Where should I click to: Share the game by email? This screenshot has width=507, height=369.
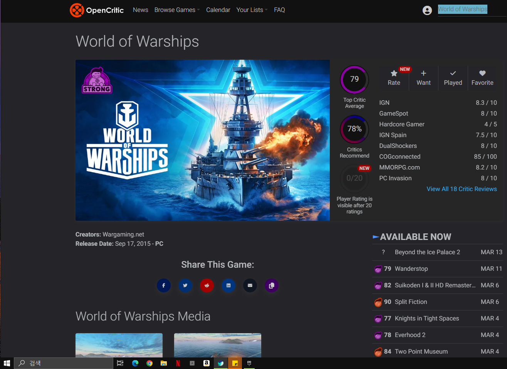[250, 285]
